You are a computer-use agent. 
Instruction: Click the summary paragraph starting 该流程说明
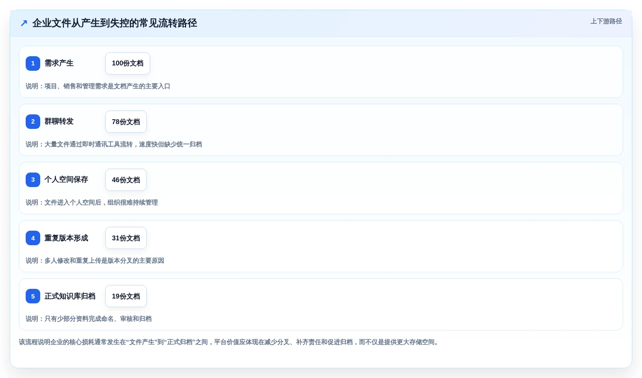click(230, 342)
